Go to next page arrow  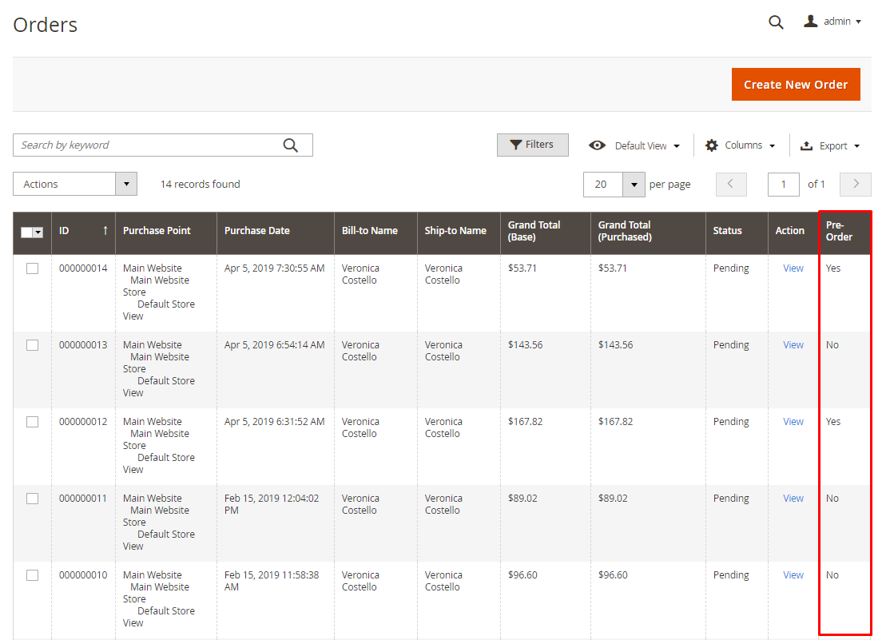[x=856, y=184]
